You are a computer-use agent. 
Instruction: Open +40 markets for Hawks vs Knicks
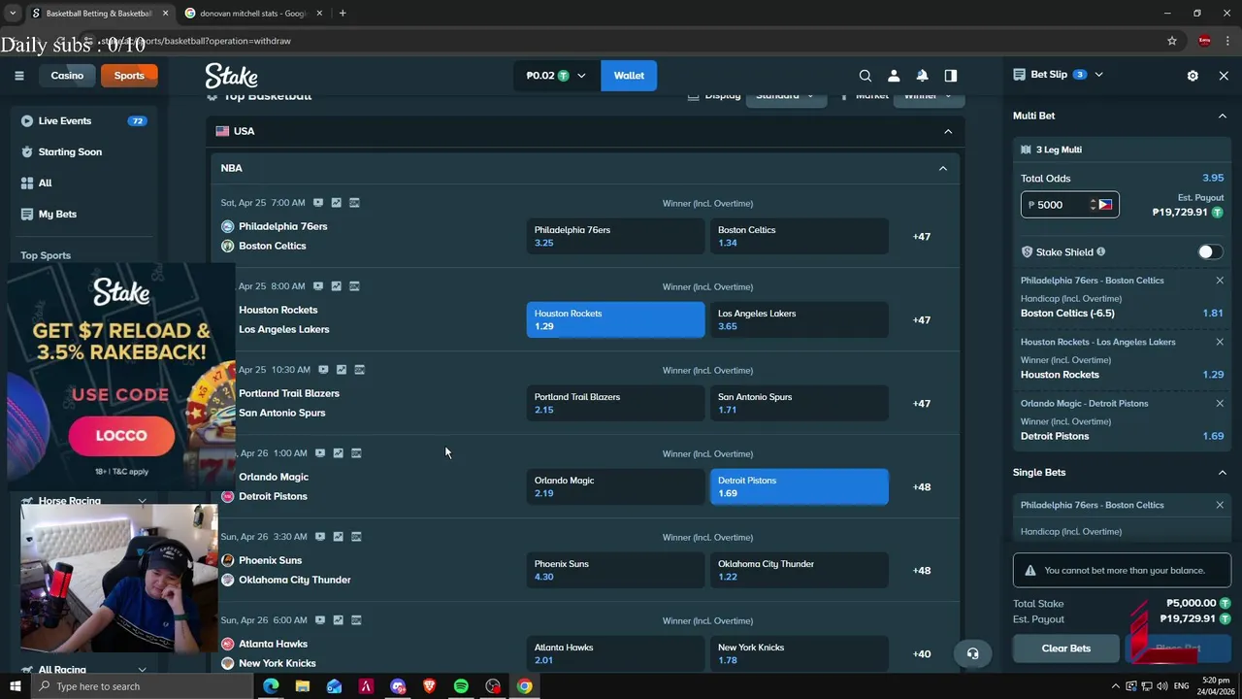[922, 654]
